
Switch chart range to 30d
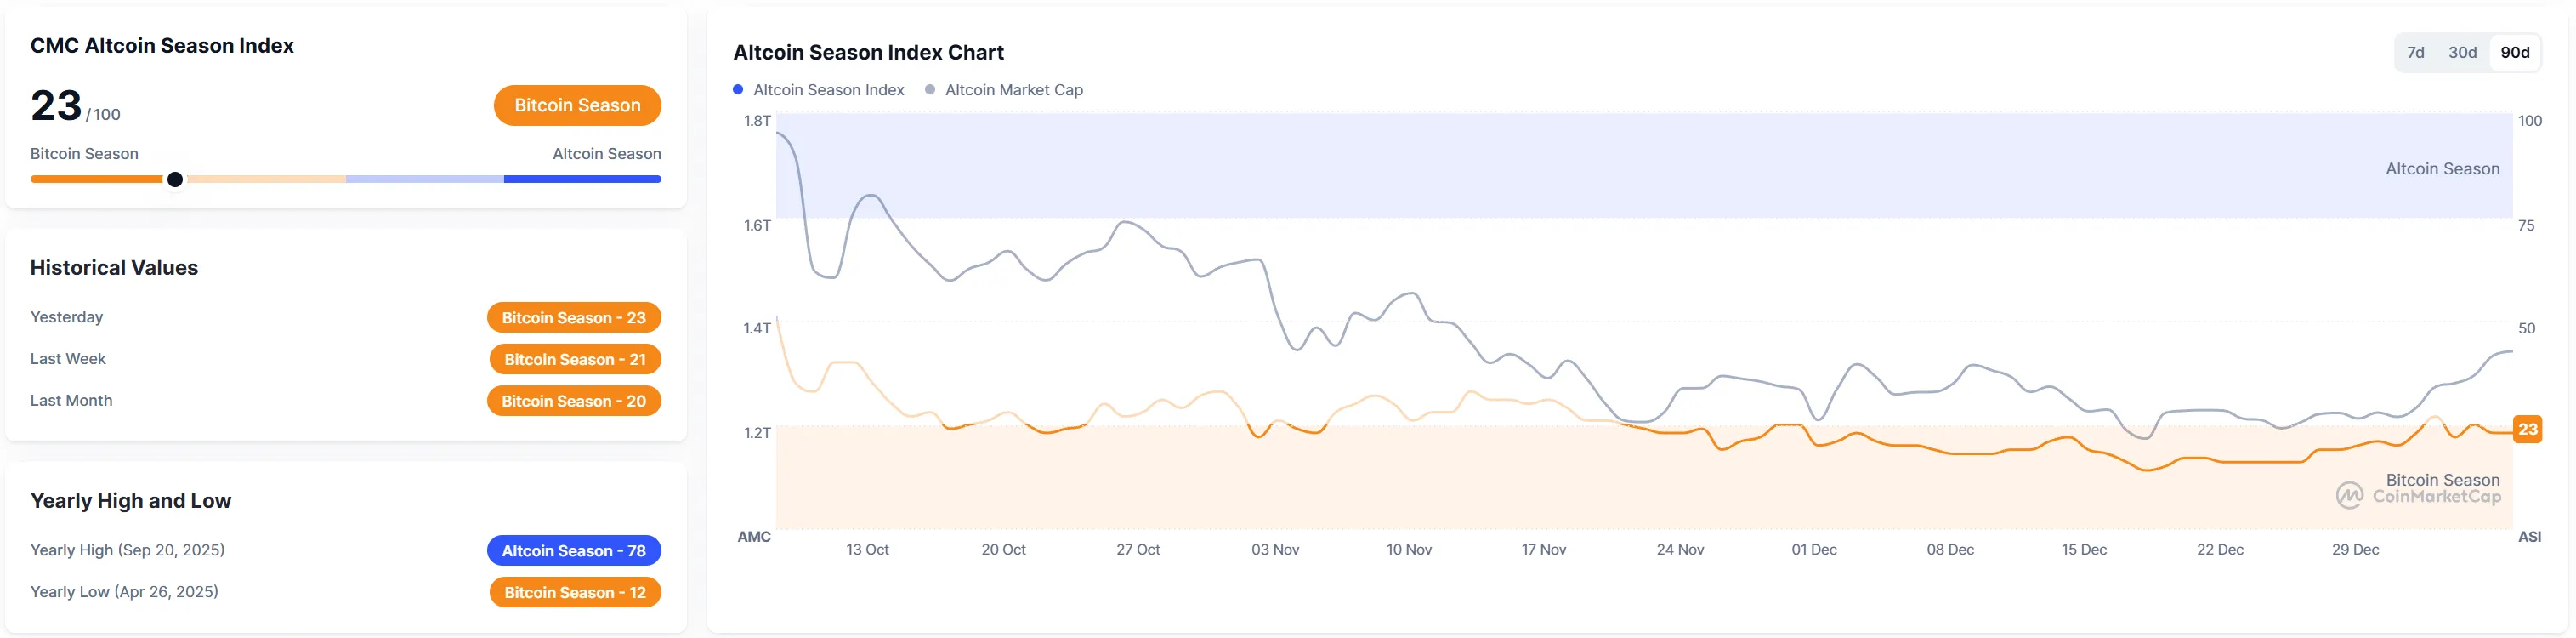pos(2462,53)
